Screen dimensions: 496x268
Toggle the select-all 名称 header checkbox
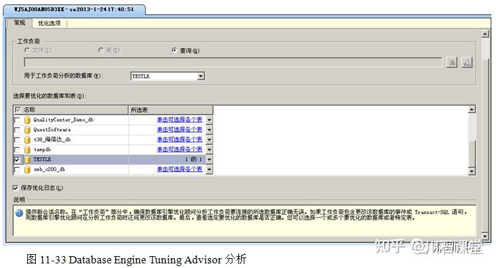pyautogui.click(x=18, y=110)
